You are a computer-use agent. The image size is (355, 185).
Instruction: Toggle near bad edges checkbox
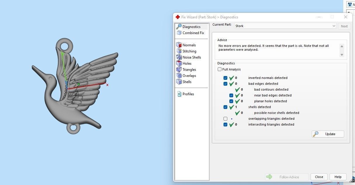coord(231,95)
